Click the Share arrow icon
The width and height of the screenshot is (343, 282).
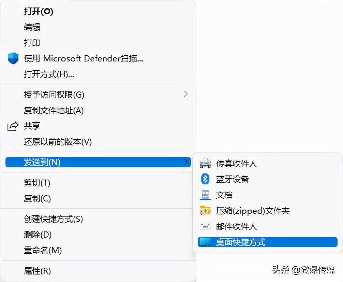click(13, 126)
